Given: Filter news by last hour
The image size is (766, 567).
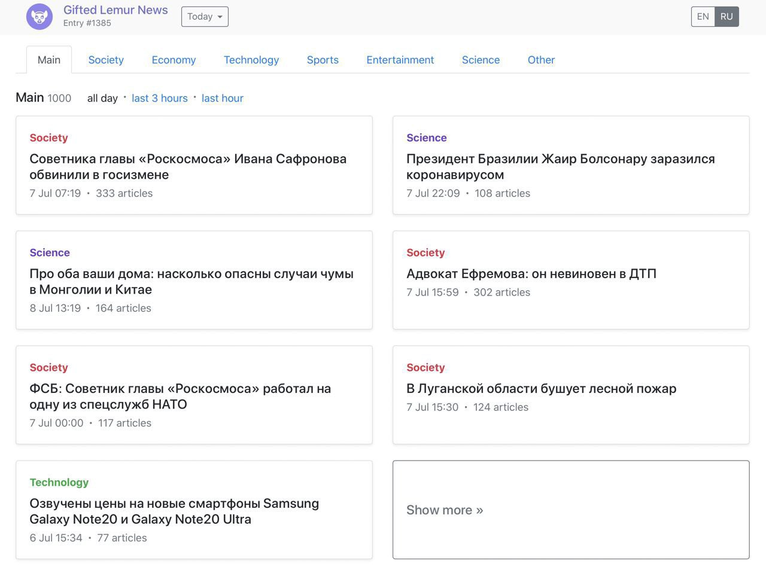Looking at the screenshot, I should click(x=223, y=98).
